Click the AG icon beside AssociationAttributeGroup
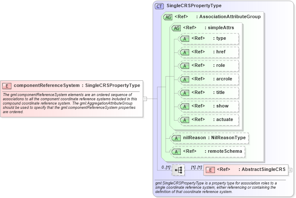 168,17
